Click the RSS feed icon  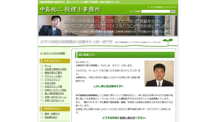click(41, 53)
